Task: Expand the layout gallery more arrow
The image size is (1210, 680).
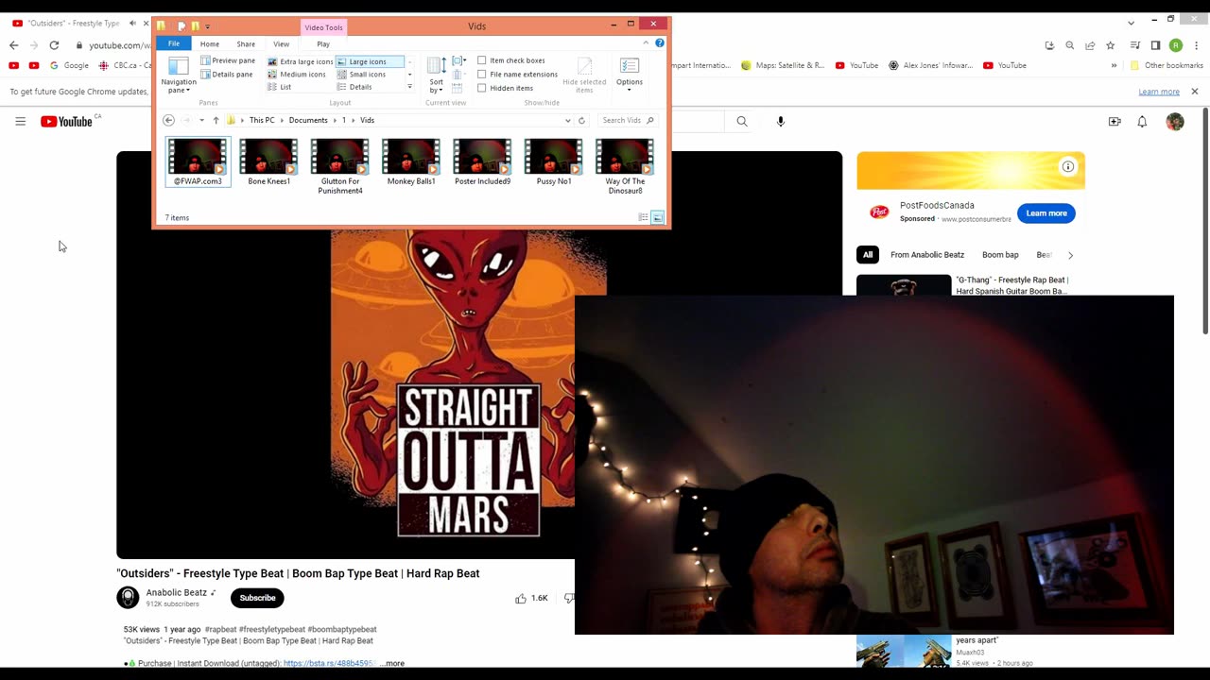Action: (409, 87)
